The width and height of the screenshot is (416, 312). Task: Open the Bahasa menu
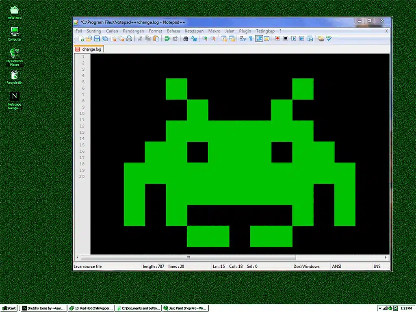point(173,31)
